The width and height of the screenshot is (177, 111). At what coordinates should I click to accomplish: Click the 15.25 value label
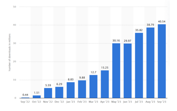pos(105,68)
